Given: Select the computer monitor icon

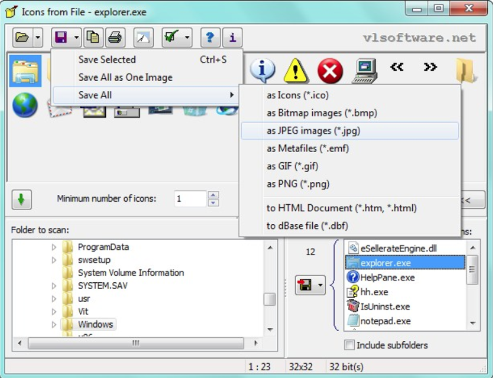Looking at the screenshot, I should [x=364, y=71].
